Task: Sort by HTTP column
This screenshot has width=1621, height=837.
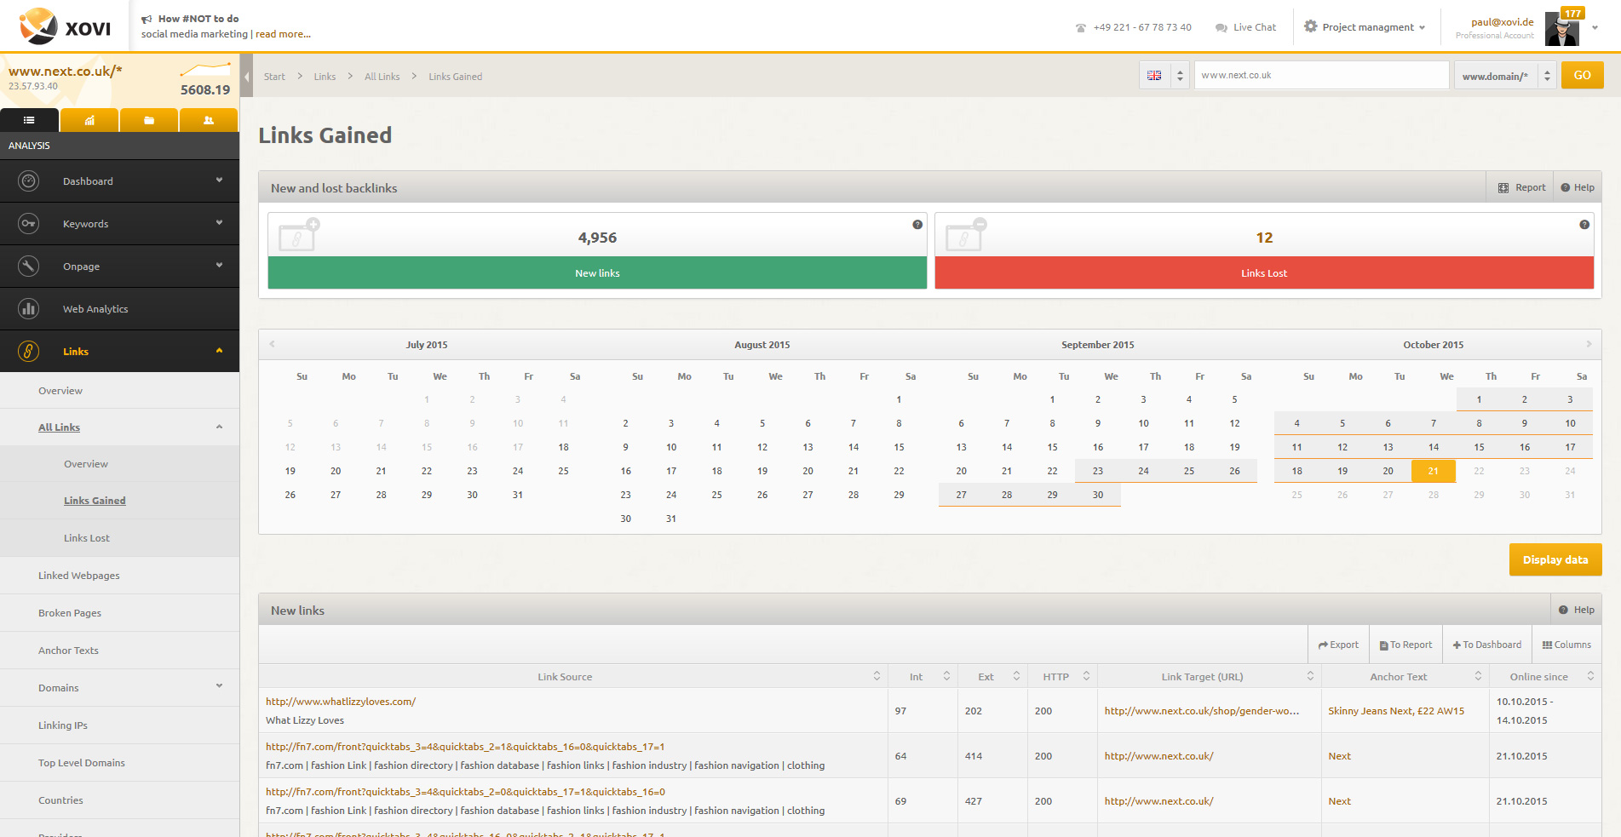Action: (x=1062, y=676)
